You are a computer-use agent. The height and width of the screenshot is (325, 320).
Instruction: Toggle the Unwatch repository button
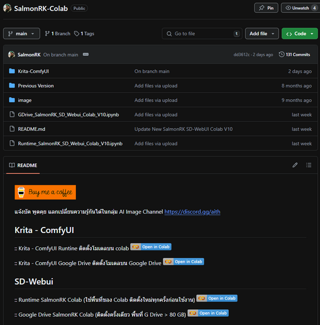pos(300,8)
